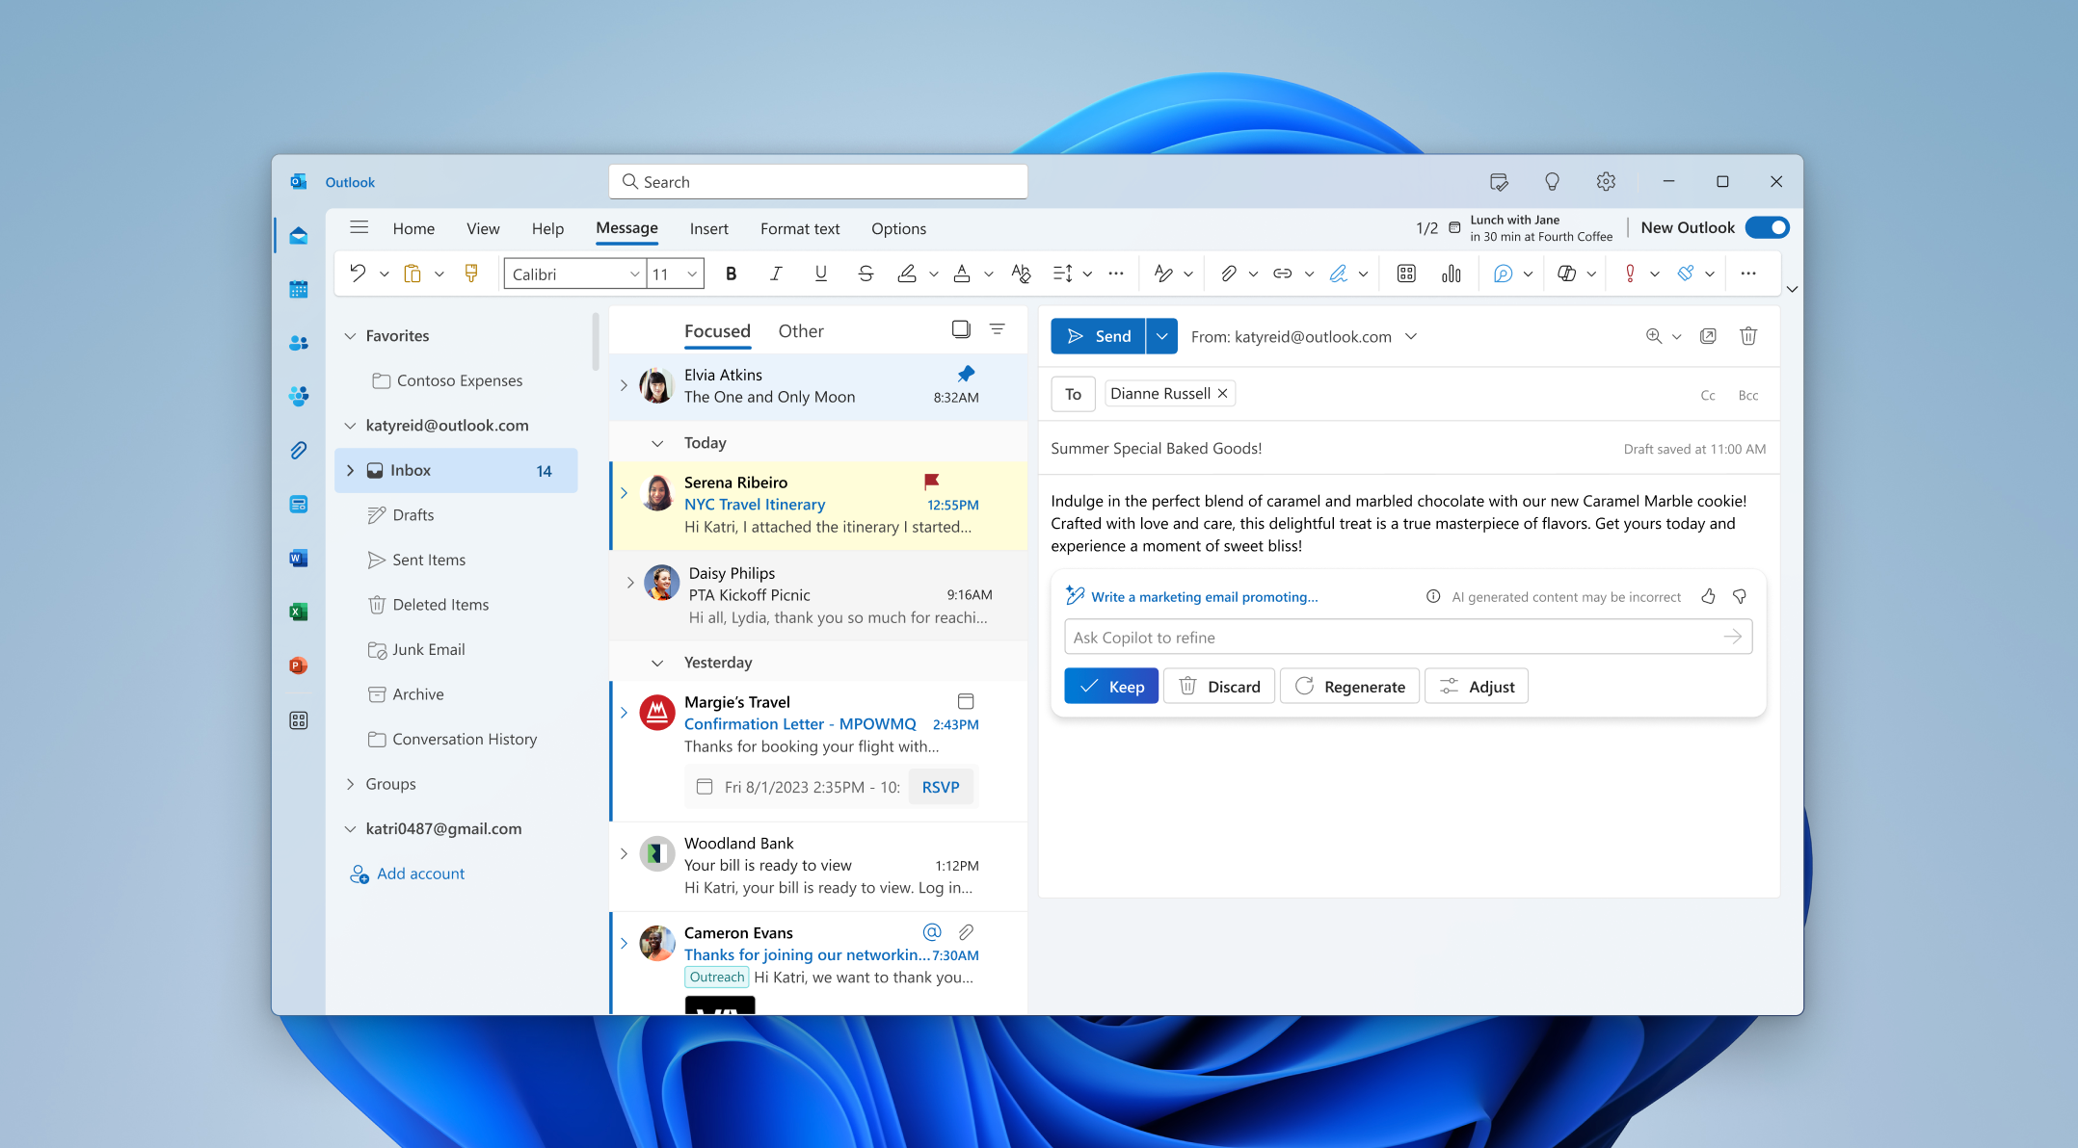
Task: Open the Settings gear icon
Action: pos(1606,181)
